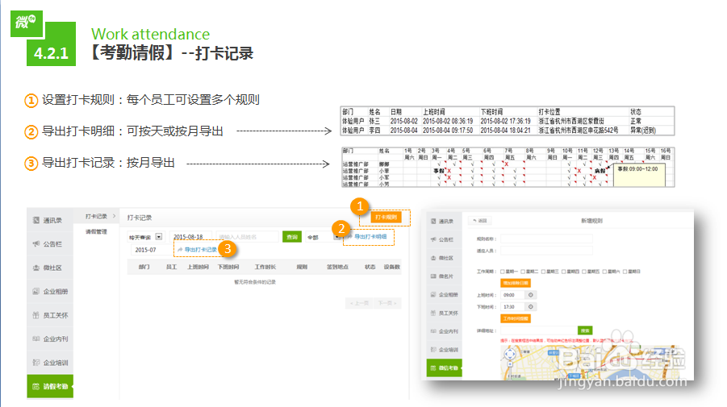
Task: Click 通讯录 icon in the 新增规则 panel sidebar
Action: pyautogui.click(x=433, y=222)
